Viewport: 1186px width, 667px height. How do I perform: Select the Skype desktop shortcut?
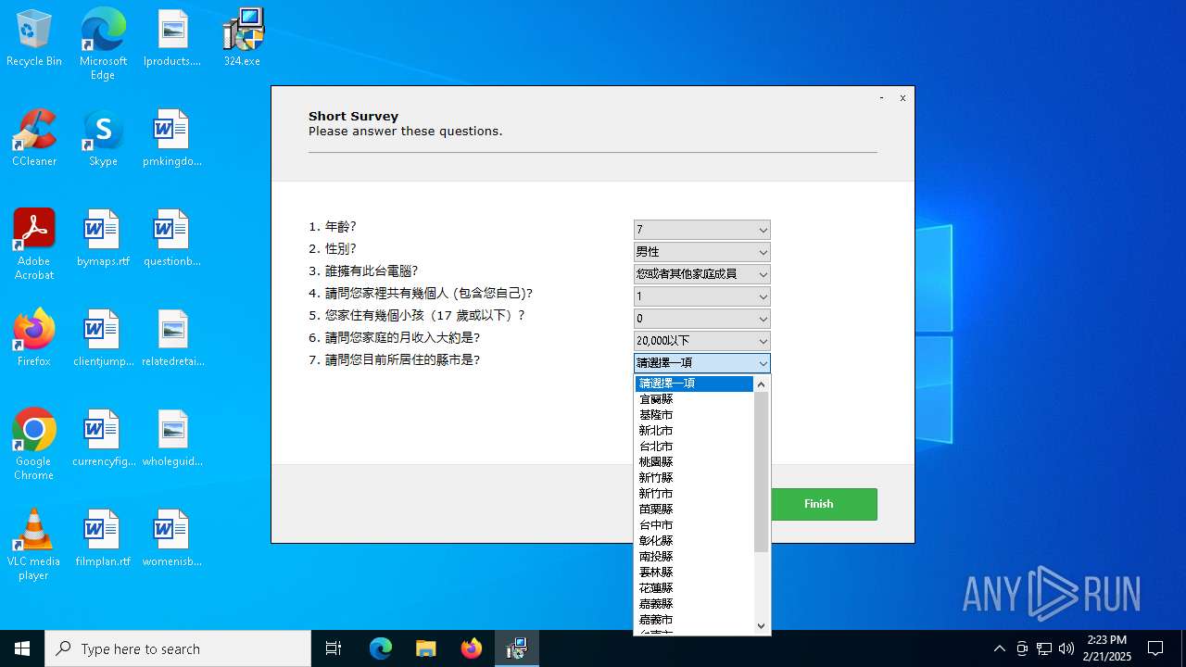103,139
